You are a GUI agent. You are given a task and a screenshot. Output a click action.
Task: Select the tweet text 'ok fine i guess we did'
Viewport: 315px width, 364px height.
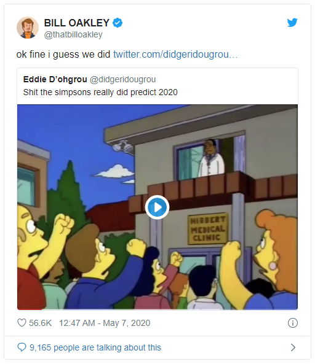63,54
